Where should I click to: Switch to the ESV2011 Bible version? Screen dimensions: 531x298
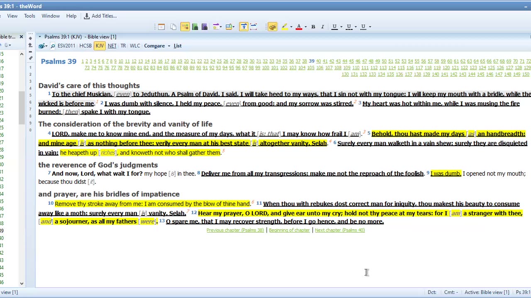tap(66, 46)
